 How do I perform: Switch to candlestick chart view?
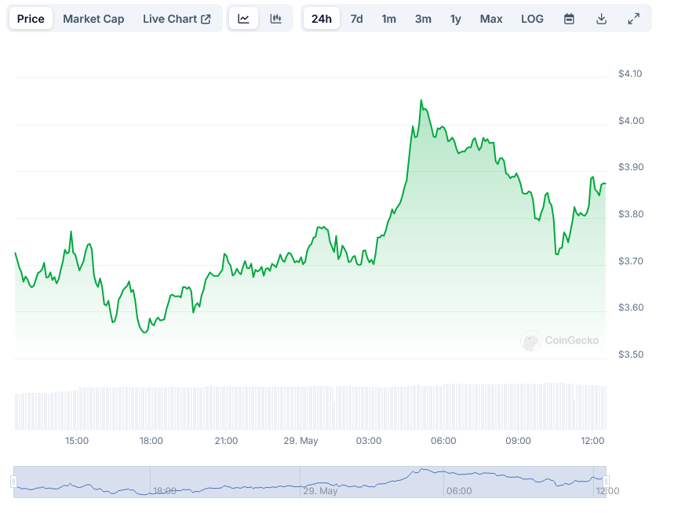(x=275, y=19)
